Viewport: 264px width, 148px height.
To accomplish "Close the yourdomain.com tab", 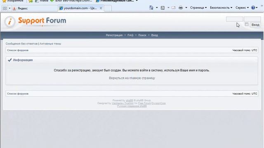I will pyautogui.click(x=101, y=8).
